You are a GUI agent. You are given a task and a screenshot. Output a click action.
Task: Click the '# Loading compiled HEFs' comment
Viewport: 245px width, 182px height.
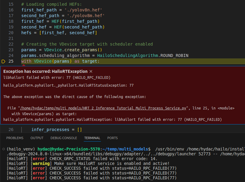[x=51, y=4]
